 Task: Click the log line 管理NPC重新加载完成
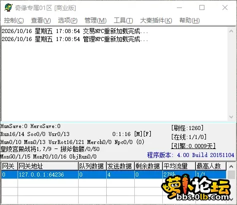[x=75, y=39]
